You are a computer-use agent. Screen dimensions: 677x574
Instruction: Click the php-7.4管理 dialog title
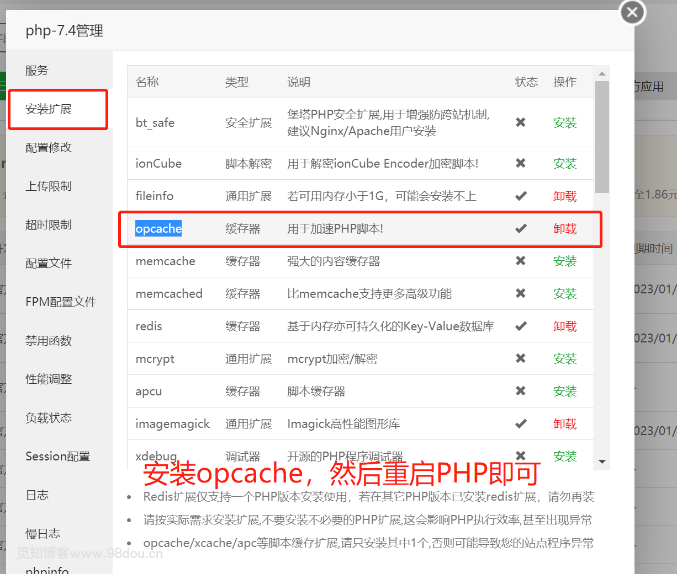click(65, 30)
